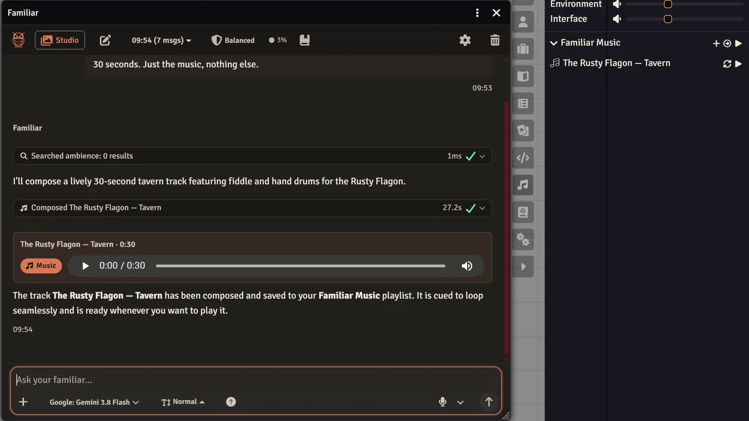The width and height of the screenshot is (749, 421).
Task: Click the 27.2s duration text
Action: click(x=452, y=207)
